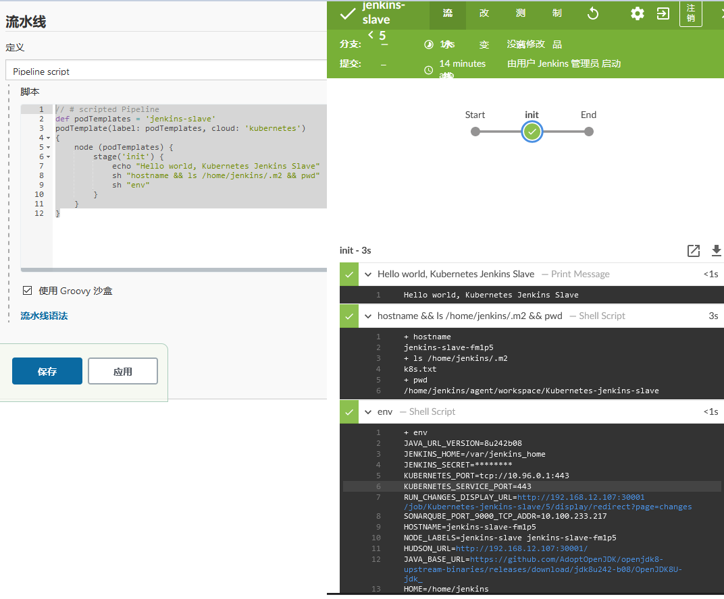This screenshot has height=599, width=724.
Task: Click log line SONARQUBE_PORT_9000_TCP_ADDR
Action: click(x=505, y=517)
